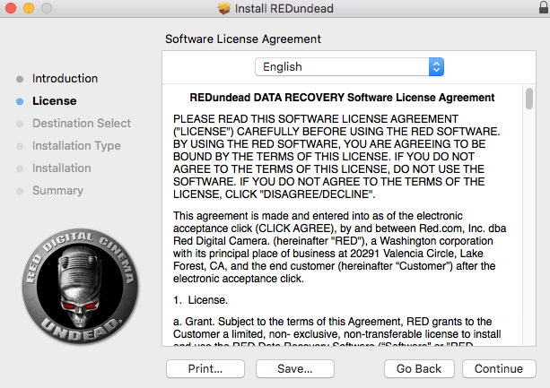Screen dimensions: 550x388
Task: Click the license text scrollbar thumb
Action: coord(529,99)
